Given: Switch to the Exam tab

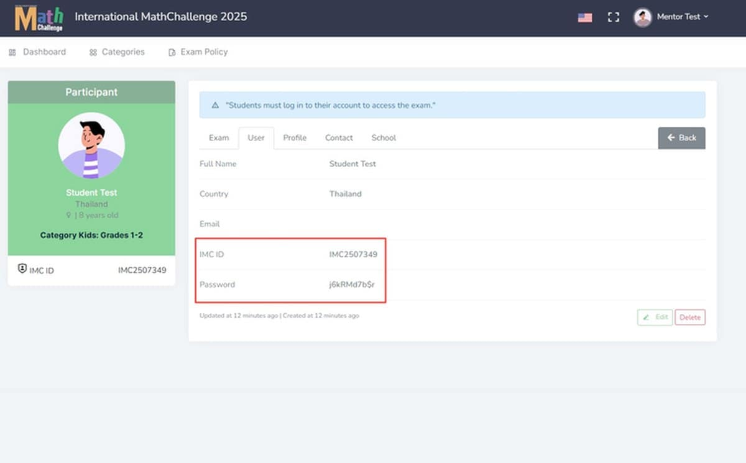Looking at the screenshot, I should tap(219, 138).
